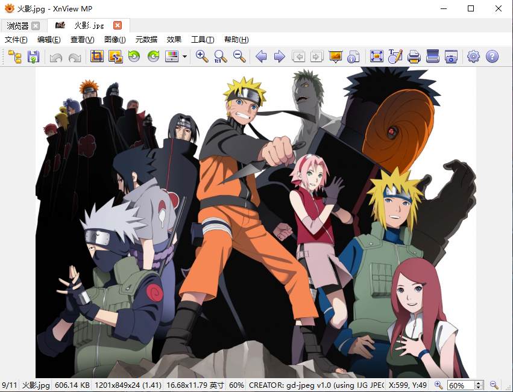513x392 pixels.
Task: Switch to the 浏览器 tab
Action: 18,25
